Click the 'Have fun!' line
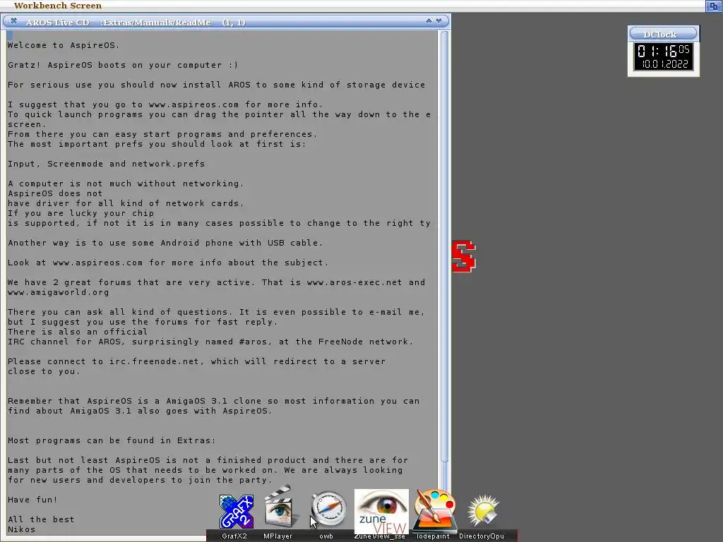The width and height of the screenshot is (723, 542). pos(32,500)
